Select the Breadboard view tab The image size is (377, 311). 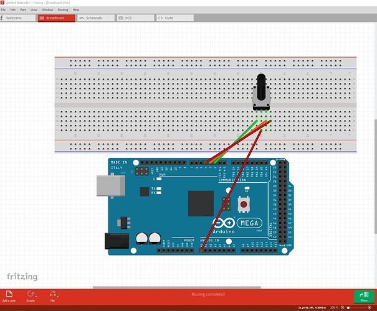pos(56,18)
